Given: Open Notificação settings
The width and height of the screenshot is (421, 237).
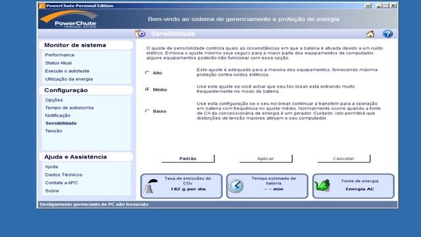Looking at the screenshot, I should pyautogui.click(x=58, y=116).
